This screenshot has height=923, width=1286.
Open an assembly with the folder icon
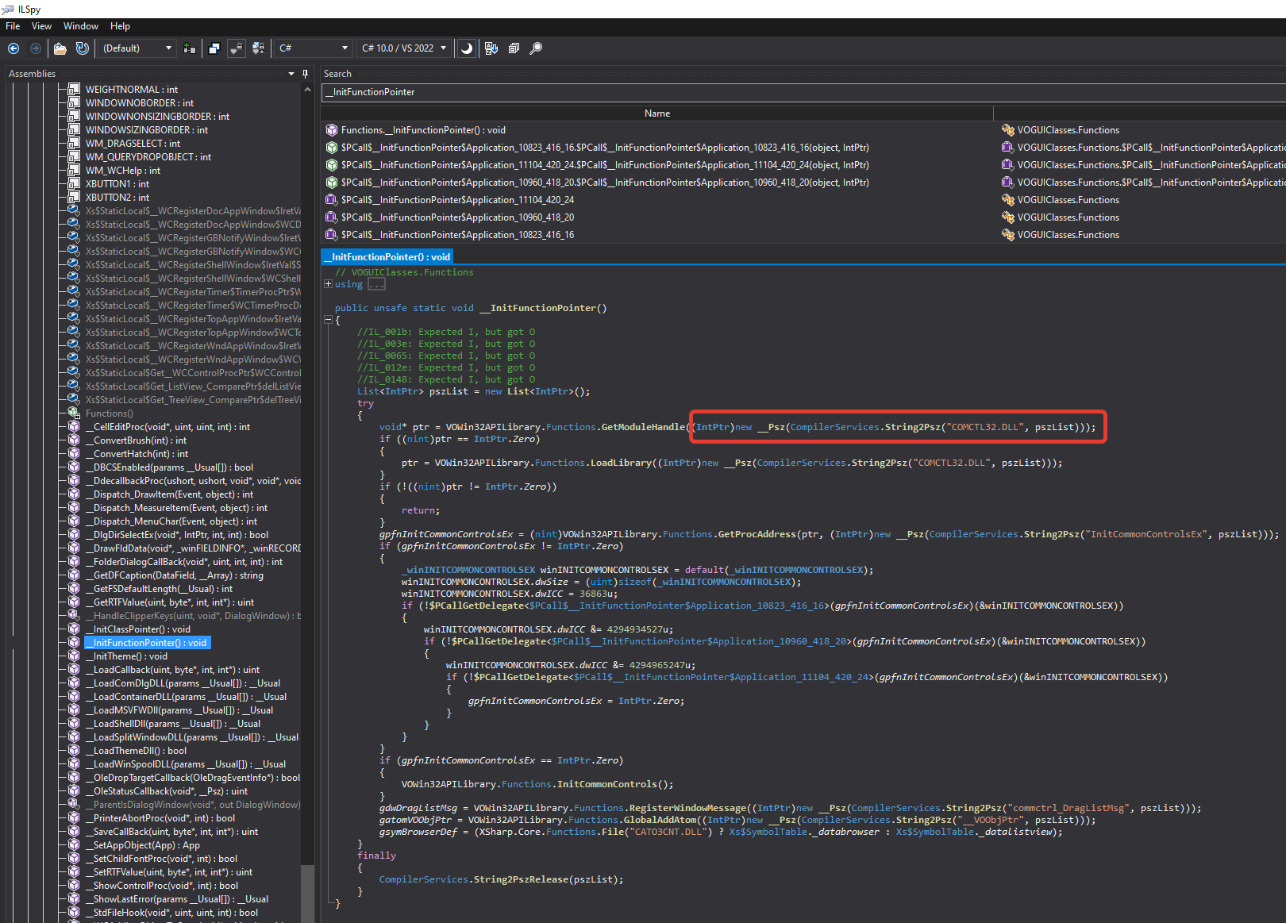click(x=60, y=48)
